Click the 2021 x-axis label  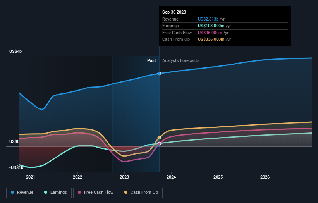[x=31, y=177]
